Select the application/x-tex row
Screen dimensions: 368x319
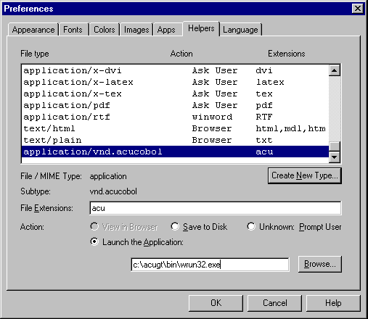(175, 94)
